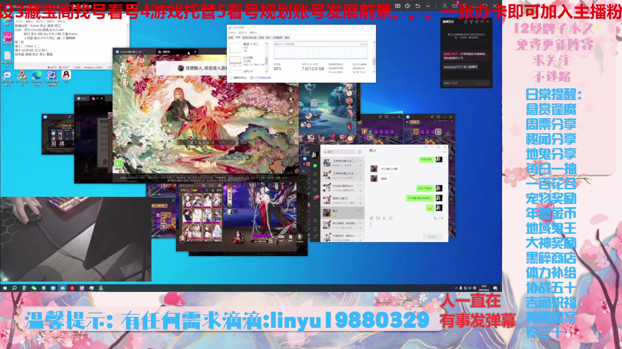Open chat info three-dot menu for 散人
This screenshot has height=349, width=622.
point(445,152)
